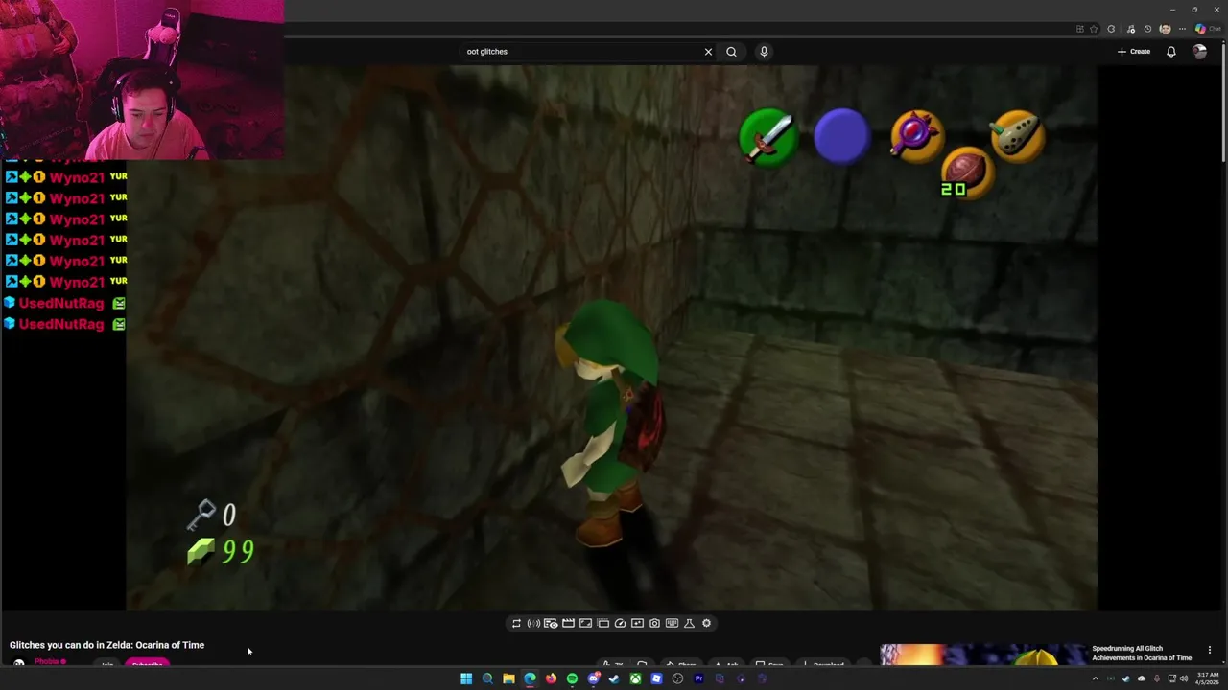
Task: Open three-dot menu beside recommended video
Action: click(1209, 651)
